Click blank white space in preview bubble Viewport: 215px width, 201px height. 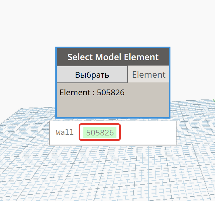coord(148,133)
